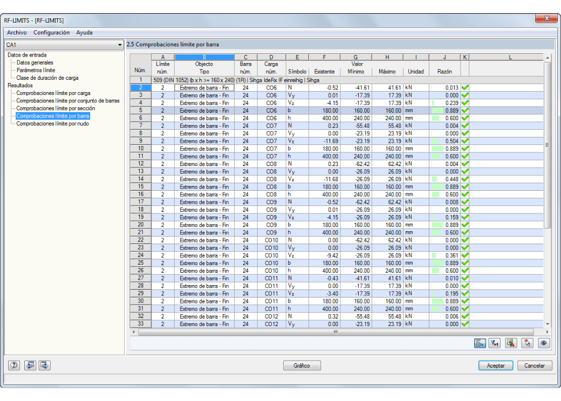Screen dimensions: 561x401
Task: Select column header B
Action: pyautogui.click(x=204, y=57)
